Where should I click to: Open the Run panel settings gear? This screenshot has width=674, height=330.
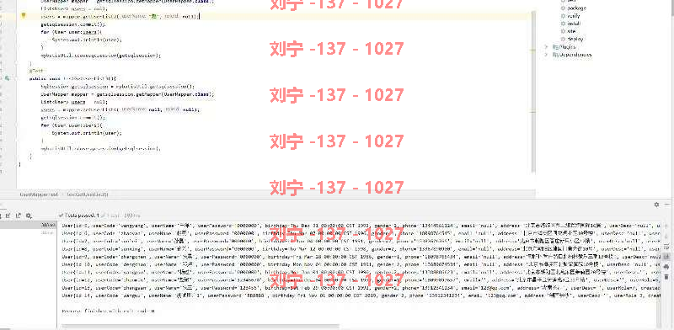(x=656, y=205)
